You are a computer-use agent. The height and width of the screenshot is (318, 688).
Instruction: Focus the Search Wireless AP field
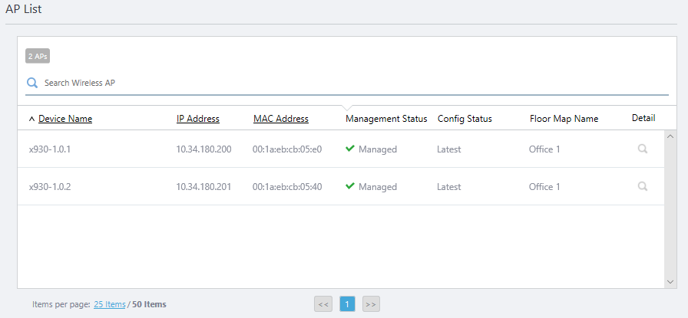coord(346,83)
